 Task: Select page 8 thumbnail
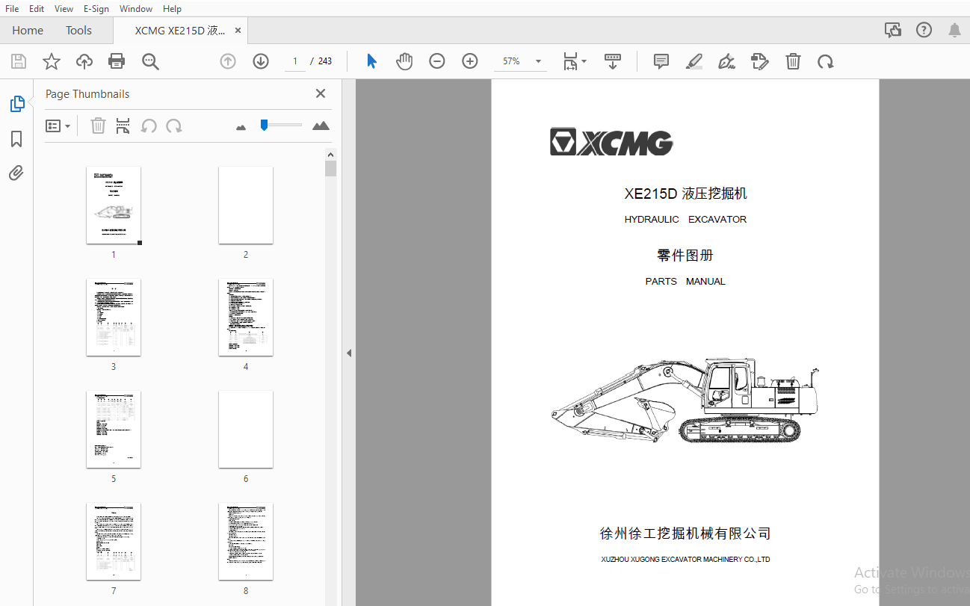tap(246, 542)
